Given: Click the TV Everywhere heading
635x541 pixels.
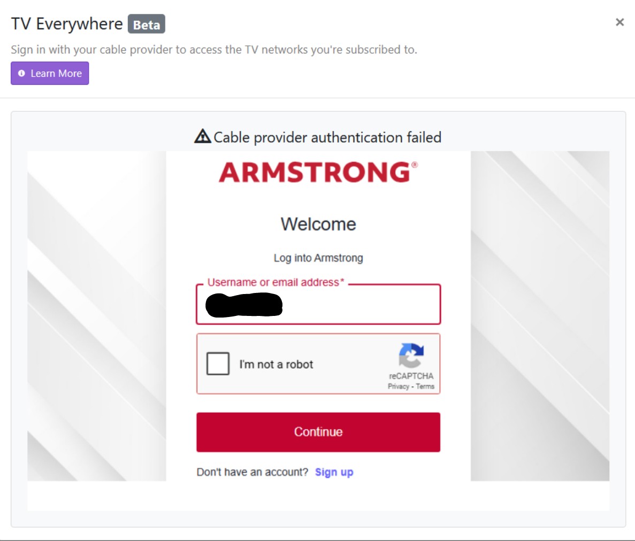Looking at the screenshot, I should pos(67,24).
